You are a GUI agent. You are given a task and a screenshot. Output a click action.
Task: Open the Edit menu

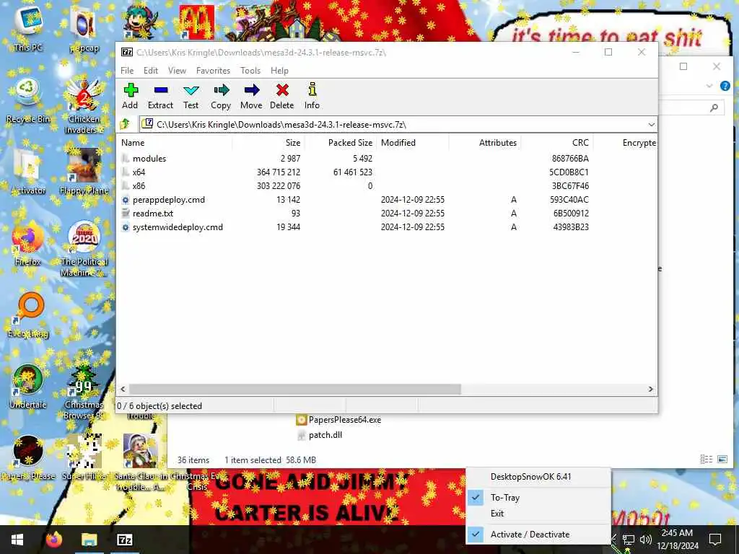coord(150,71)
